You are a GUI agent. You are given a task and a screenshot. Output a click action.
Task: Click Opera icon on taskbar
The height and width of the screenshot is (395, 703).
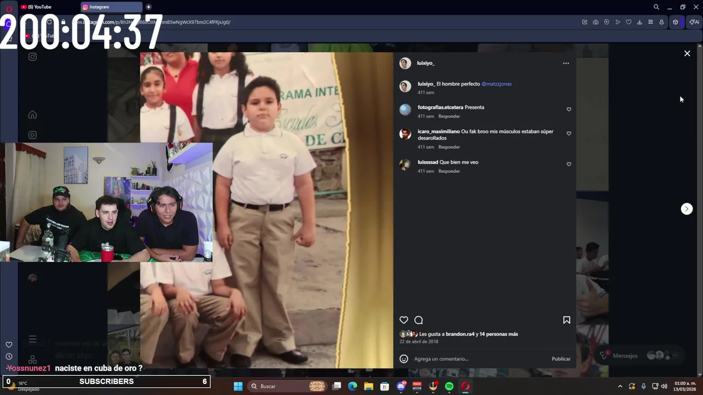coord(465,386)
